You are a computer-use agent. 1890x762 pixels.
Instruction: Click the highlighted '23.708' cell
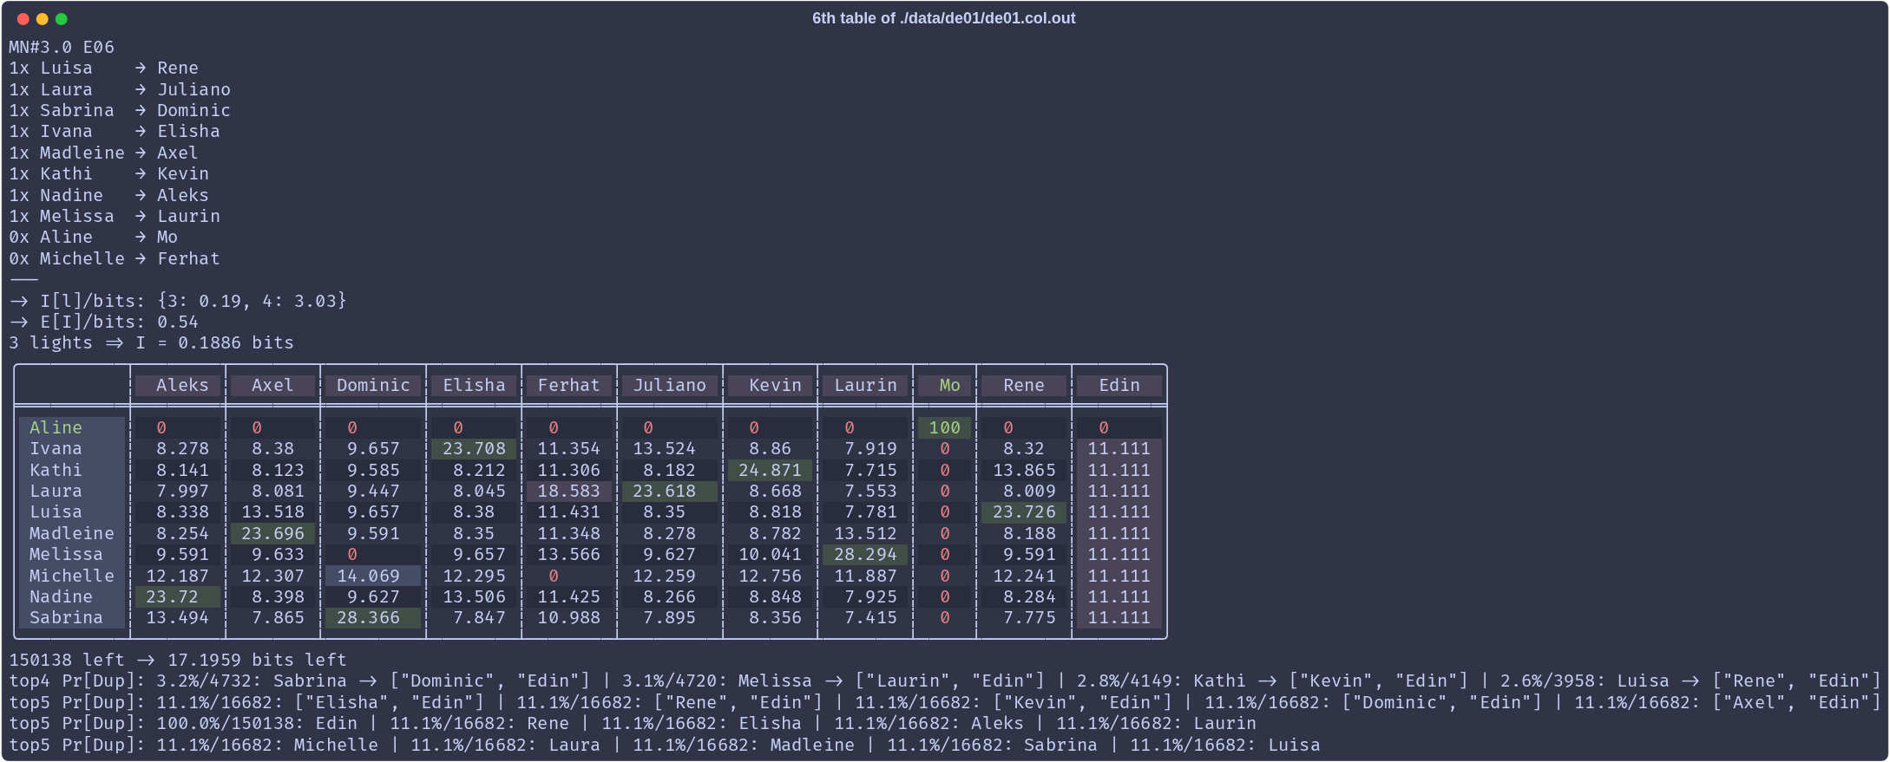pos(474,448)
